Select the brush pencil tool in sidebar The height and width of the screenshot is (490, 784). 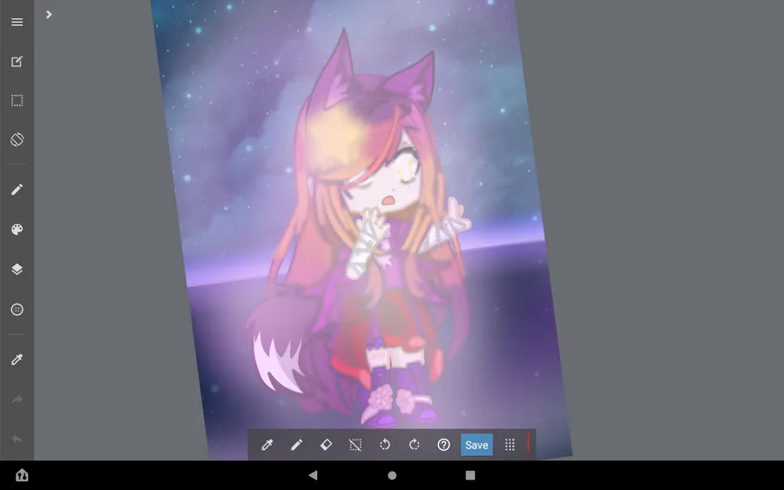click(17, 190)
